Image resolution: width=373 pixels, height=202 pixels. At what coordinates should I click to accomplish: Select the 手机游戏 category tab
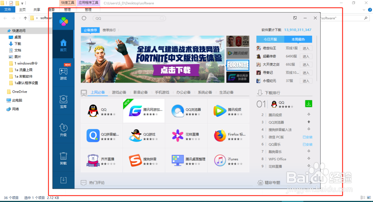point(162,92)
